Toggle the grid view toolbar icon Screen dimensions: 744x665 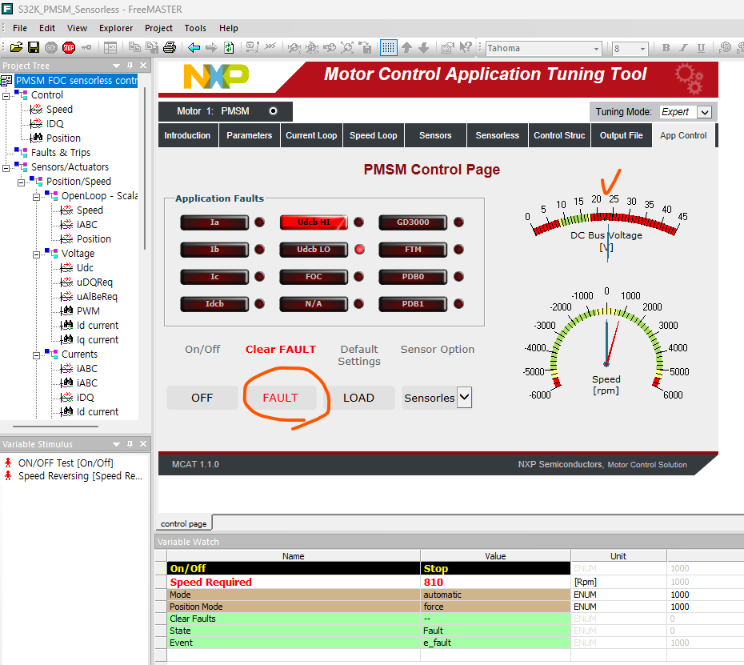click(388, 47)
